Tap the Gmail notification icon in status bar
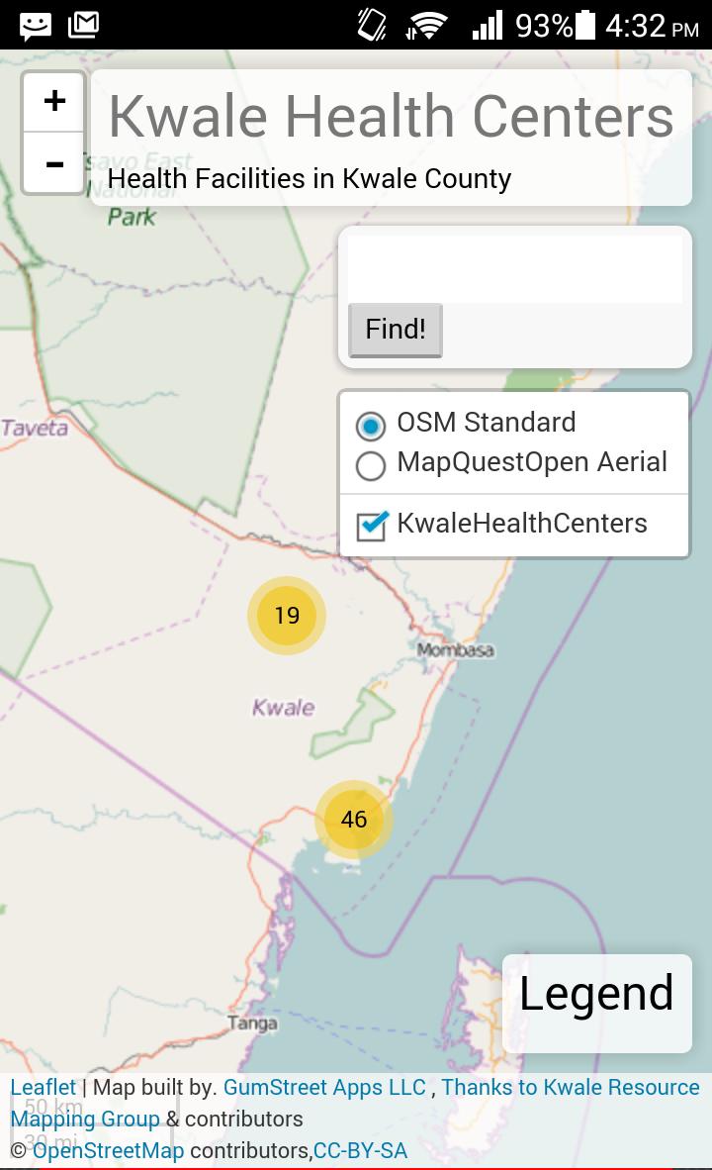This screenshot has width=712, height=1170. pos(83,25)
